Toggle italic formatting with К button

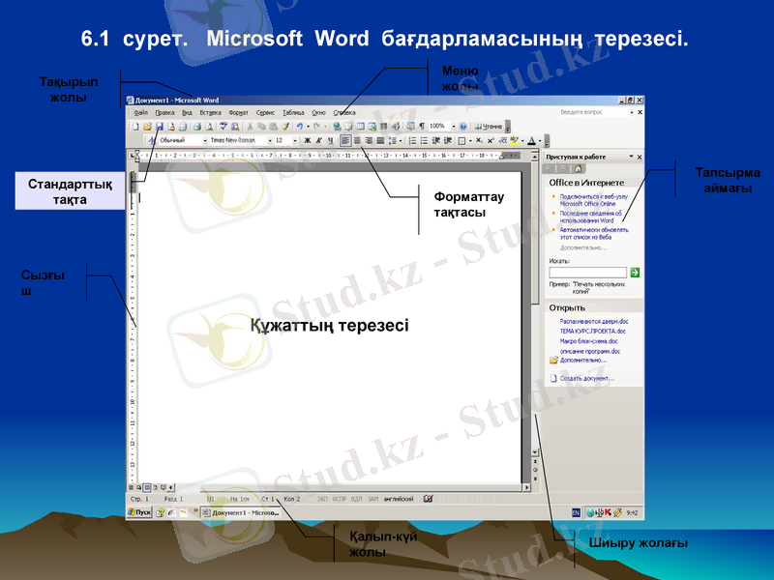317,139
